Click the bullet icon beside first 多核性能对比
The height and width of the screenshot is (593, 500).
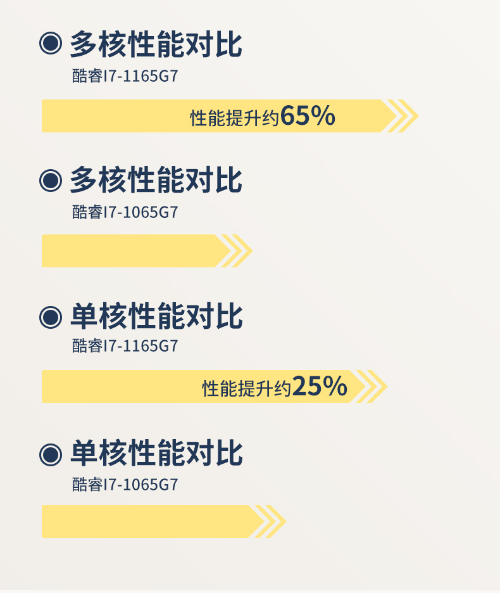pyautogui.click(x=51, y=44)
